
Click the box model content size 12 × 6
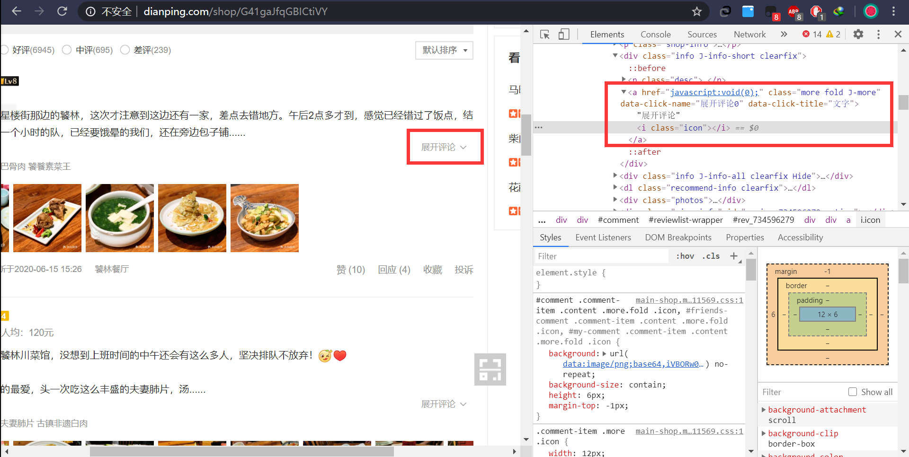point(827,314)
